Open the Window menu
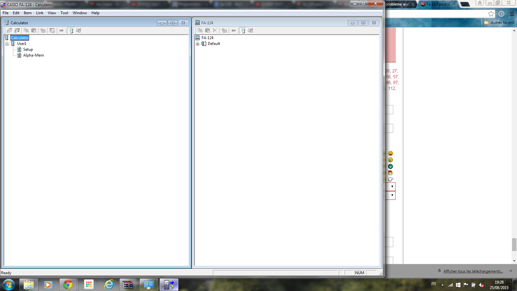This screenshot has height=291, width=517. (x=80, y=13)
